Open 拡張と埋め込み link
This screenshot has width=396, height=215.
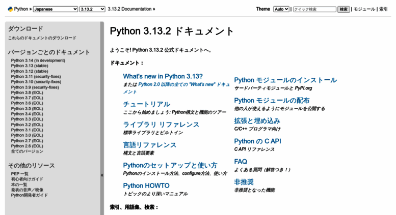pos(257,121)
